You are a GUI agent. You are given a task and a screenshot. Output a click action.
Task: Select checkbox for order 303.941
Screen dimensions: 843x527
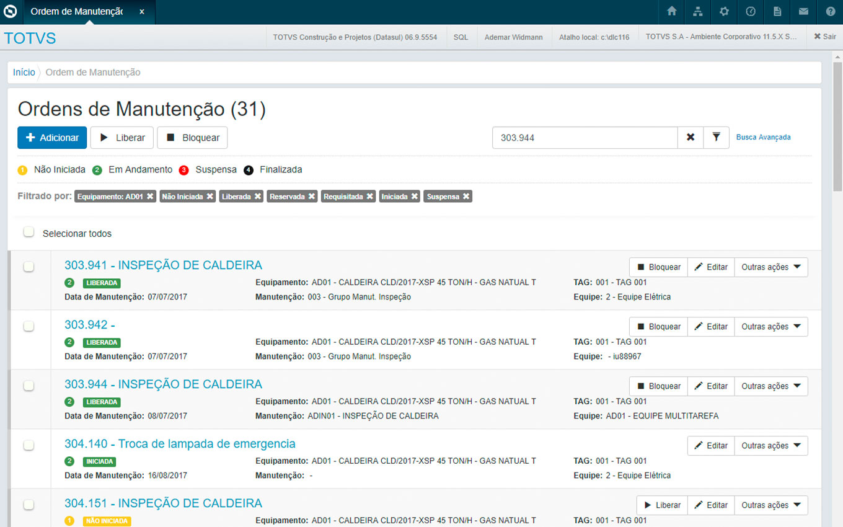(x=29, y=267)
